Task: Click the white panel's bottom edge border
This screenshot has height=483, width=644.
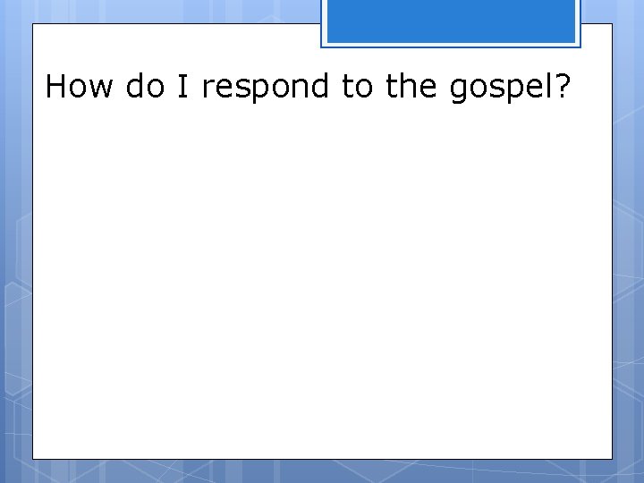Action: [322, 459]
